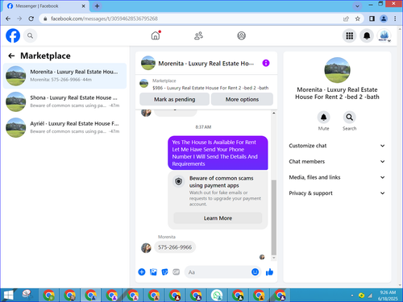Image resolution: width=403 pixels, height=302 pixels.
Task: Open conversation information purple icon
Action: tap(266, 63)
